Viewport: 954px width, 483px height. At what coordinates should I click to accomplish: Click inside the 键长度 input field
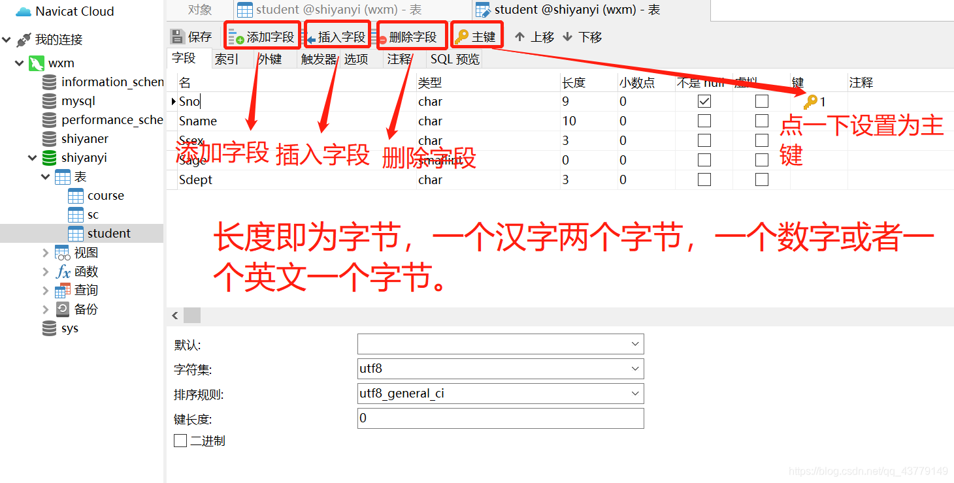pyautogui.click(x=500, y=418)
